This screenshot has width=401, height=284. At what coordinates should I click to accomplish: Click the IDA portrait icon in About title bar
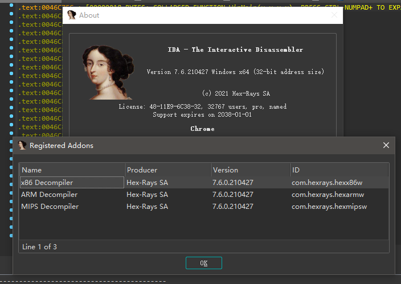71,15
